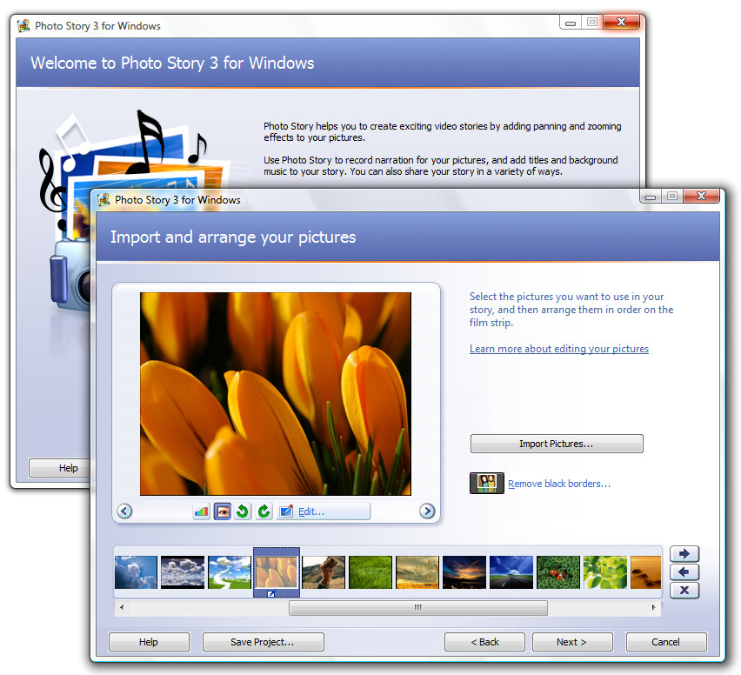This screenshot has height=675, width=741.
Task: Click the Correct red eye icon
Action: tap(222, 511)
